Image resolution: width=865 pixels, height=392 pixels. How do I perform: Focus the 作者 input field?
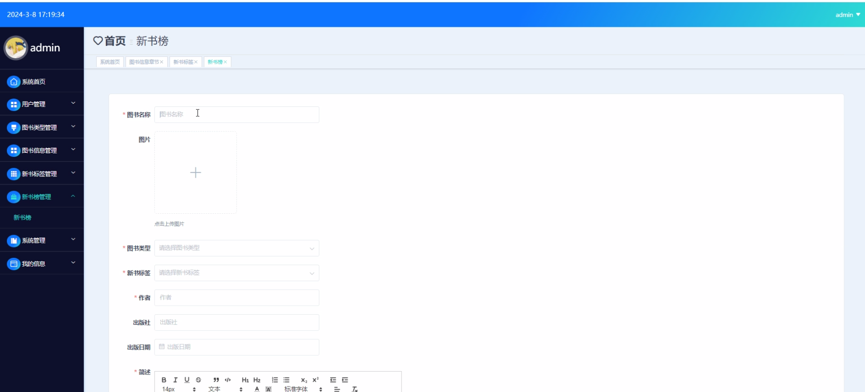tap(237, 298)
